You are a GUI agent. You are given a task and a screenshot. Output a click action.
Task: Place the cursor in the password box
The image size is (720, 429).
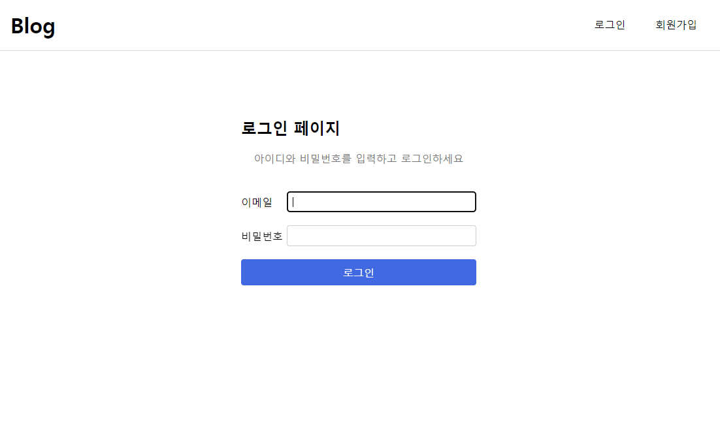point(381,236)
